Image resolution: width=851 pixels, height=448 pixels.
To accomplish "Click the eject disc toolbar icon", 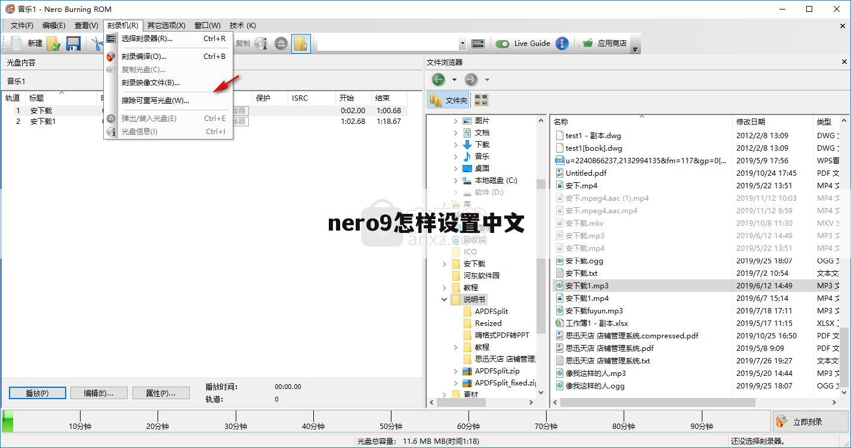I will tap(281, 43).
